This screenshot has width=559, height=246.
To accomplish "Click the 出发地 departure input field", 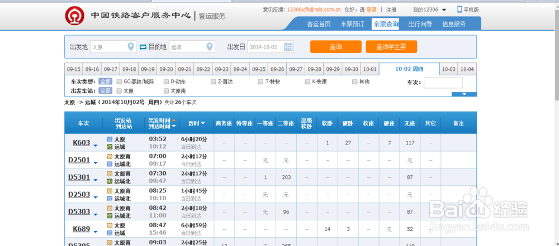I will click(113, 47).
